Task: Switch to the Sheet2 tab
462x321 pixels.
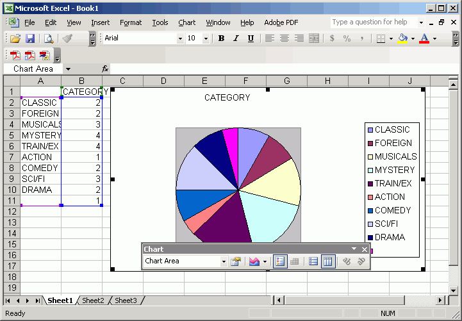Action: coord(93,300)
